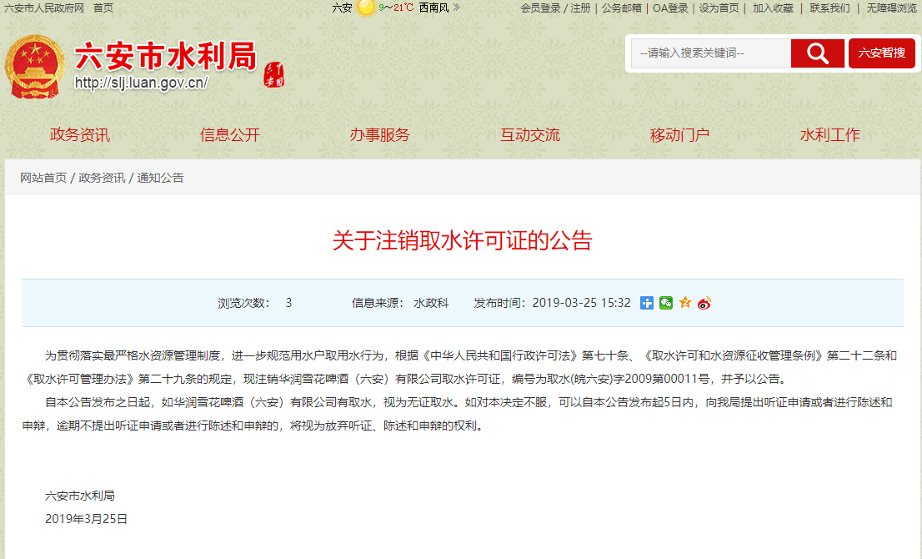Screen dimensions: 922x559
Task: Open OA登录 link
Action: [x=670, y=8]
